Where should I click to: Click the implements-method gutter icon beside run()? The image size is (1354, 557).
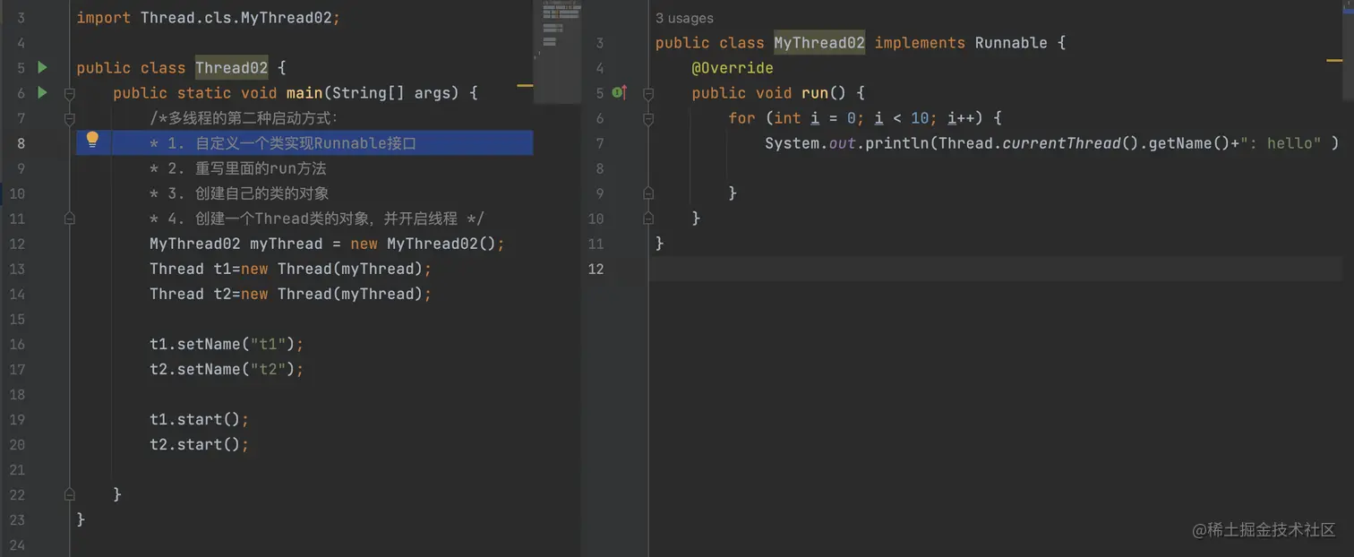pyautogui.click(x=619, y=92)
